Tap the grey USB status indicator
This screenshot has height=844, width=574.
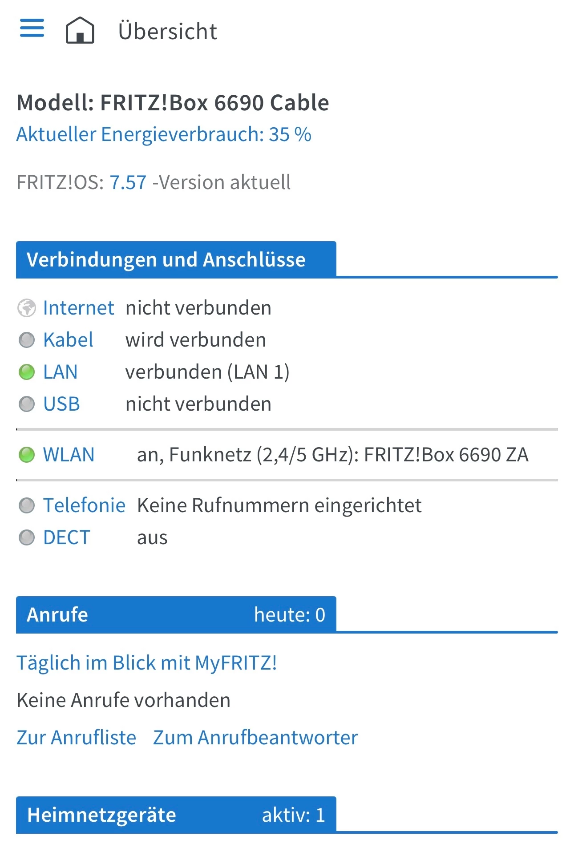tap(27, 404)
